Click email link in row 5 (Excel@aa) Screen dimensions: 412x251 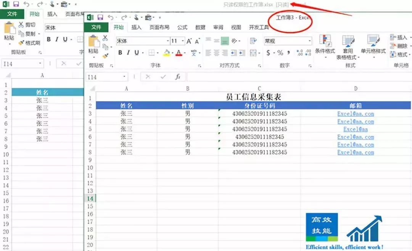tap(356, 129)
